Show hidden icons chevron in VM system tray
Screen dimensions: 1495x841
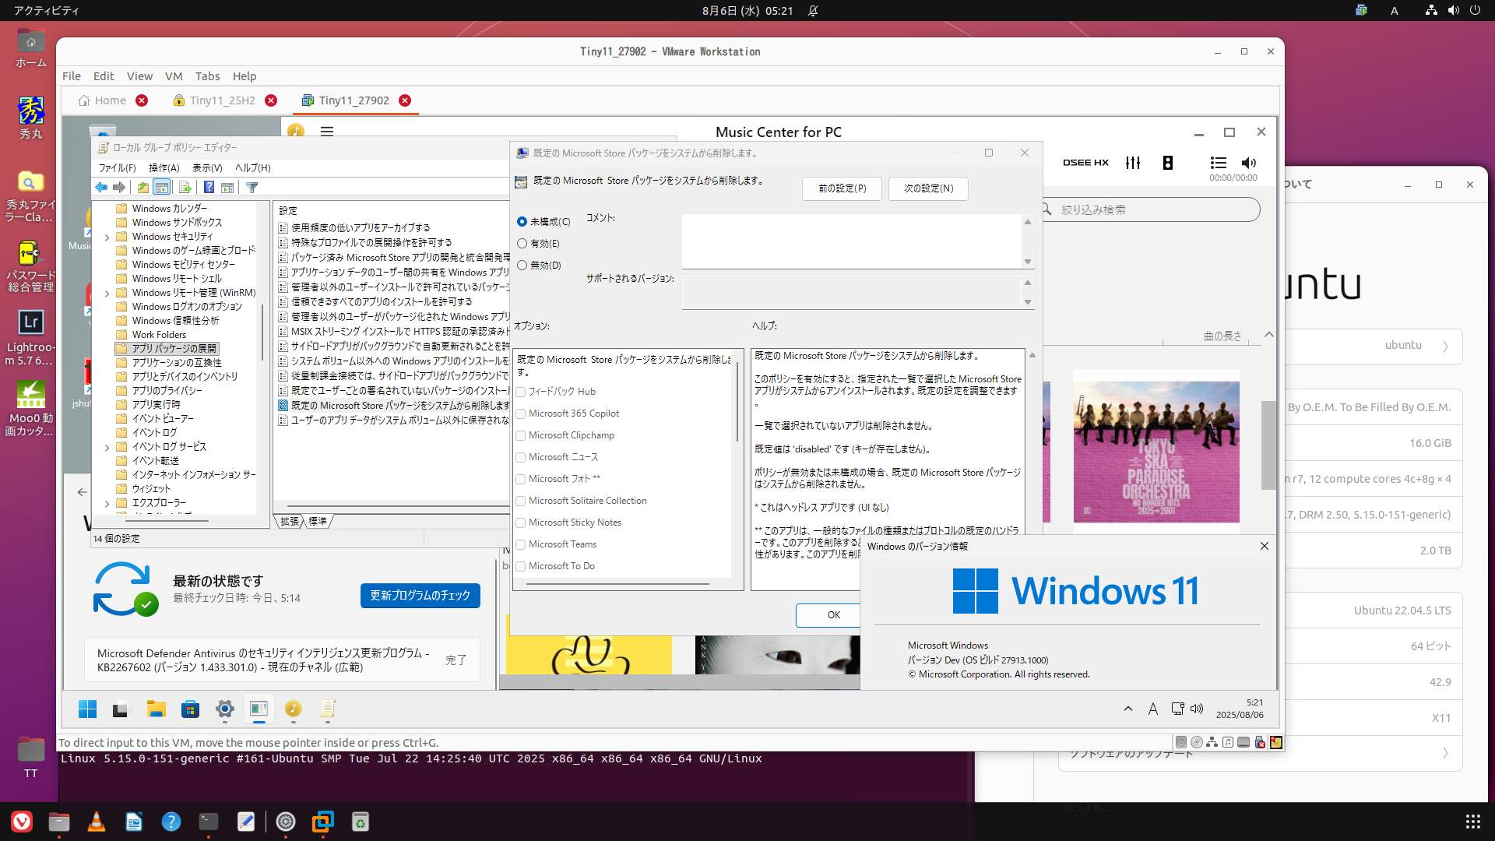(1127, 709)
